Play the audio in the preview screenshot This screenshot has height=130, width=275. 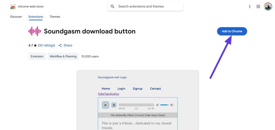[106, 105]
